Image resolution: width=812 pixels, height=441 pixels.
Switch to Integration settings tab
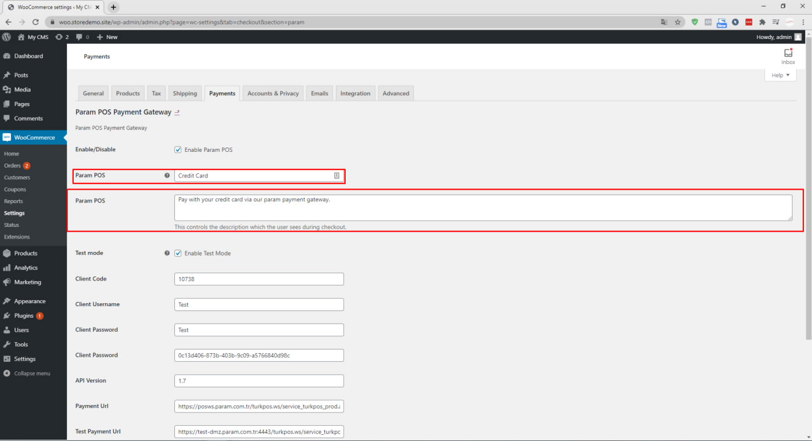[x=355, y=93]
